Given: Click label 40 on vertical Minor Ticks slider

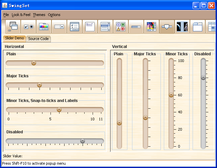Looking at the screenshot, I should click(x=180, y=112).
